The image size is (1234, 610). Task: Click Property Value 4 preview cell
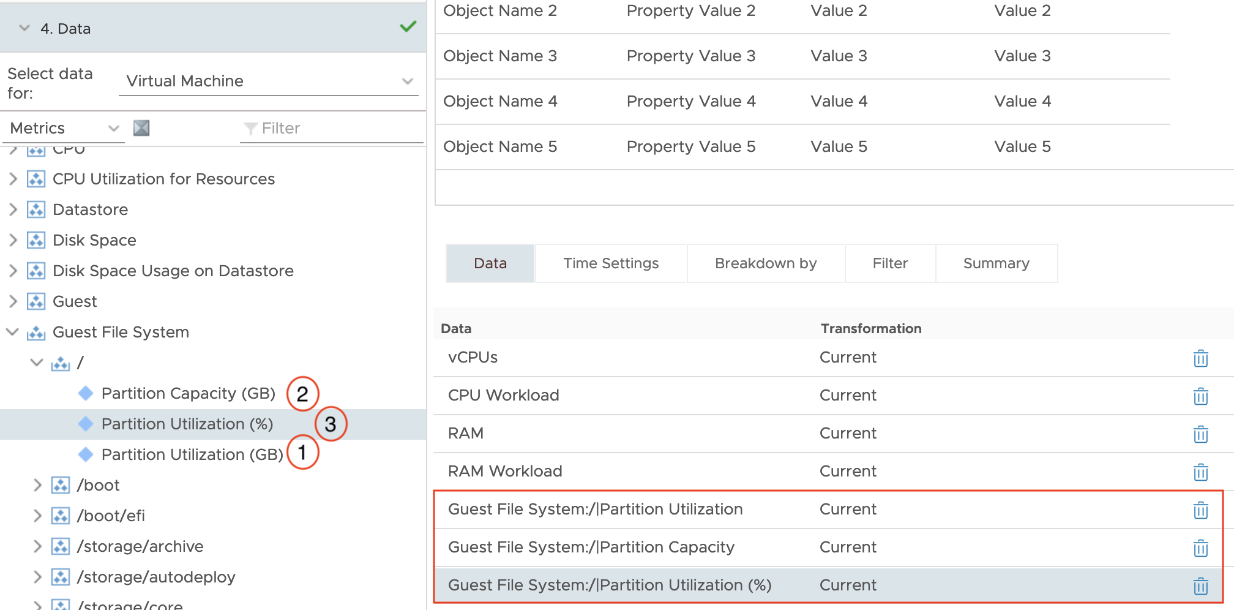(x=691, y=101)
